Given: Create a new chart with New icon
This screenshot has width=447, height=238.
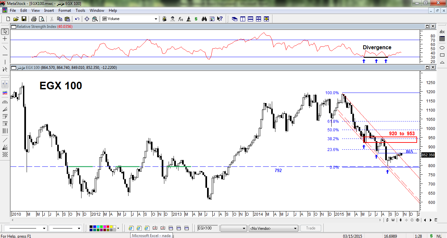Looking at the screenshot, I should 8,19.
